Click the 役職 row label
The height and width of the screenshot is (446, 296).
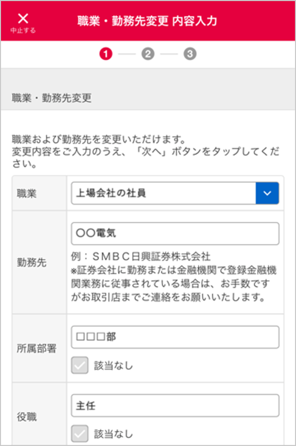coord(27,416)
